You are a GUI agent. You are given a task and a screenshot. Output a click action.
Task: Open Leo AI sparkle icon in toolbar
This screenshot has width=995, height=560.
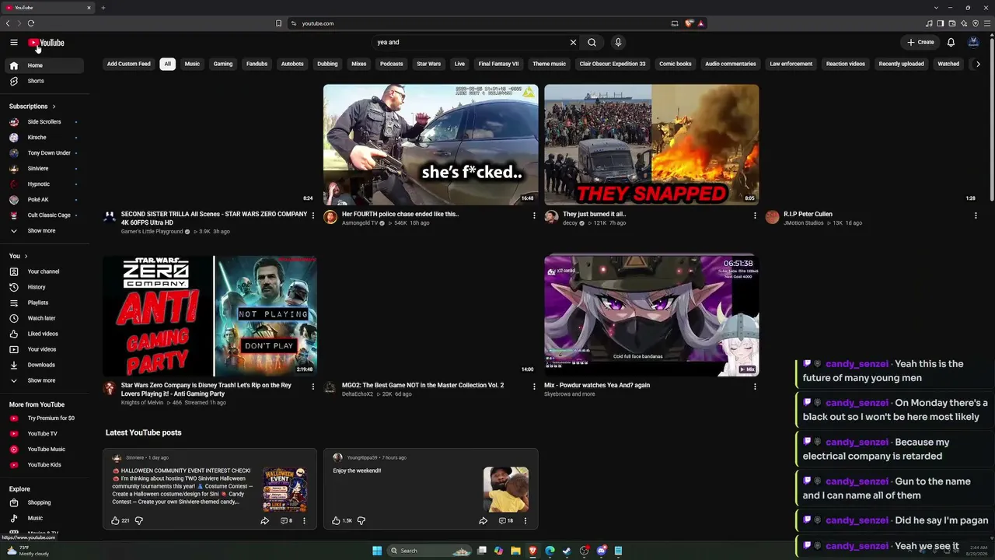pyautogui.click(x=964, y=23)
